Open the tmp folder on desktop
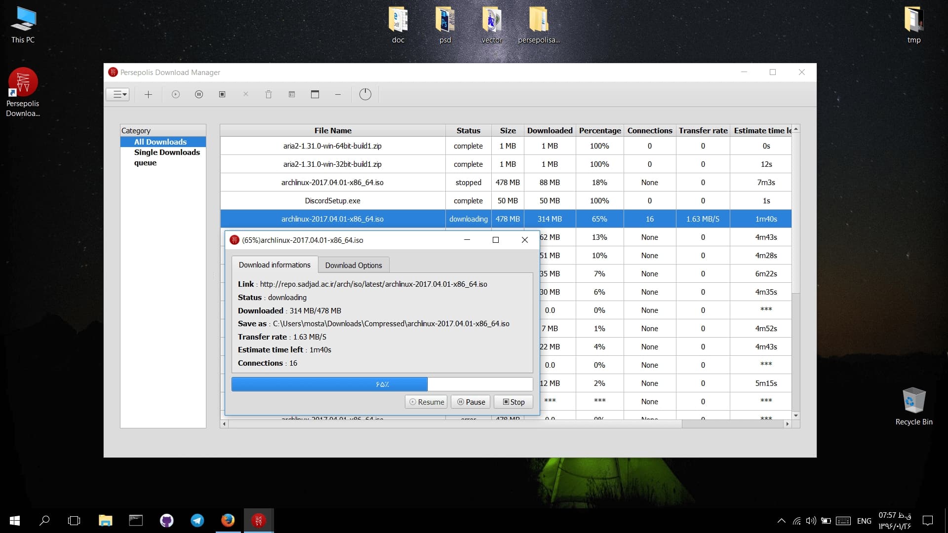 coord(914,25)
